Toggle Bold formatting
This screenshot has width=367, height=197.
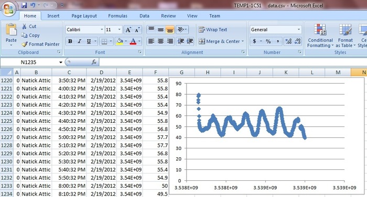(x=70, y=41)
